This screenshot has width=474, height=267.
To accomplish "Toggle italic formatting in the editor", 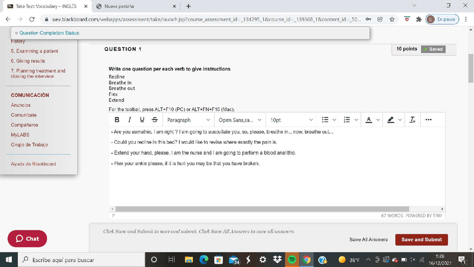I will point(129,120).
